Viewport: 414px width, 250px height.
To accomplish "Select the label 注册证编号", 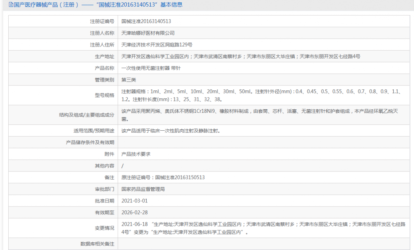I will [102, 21].
